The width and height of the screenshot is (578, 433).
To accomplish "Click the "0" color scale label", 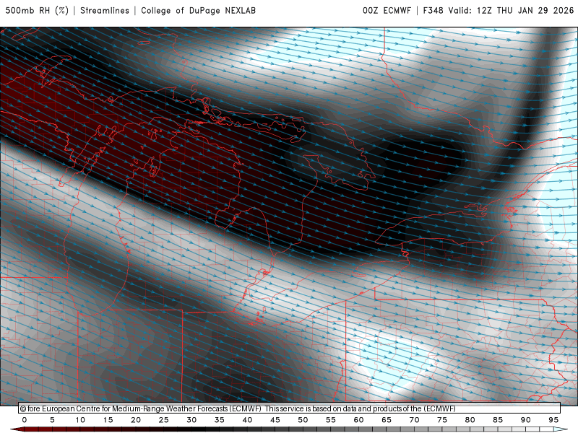I will point(25,420).
